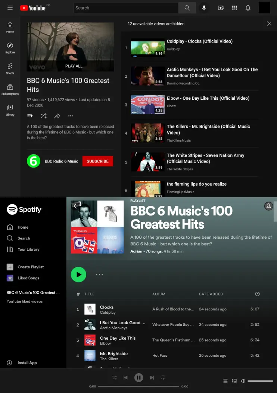Click the Spotify playlist cover mosaic
The width and height of the screenshot is (277, 393).
point(97,227)
